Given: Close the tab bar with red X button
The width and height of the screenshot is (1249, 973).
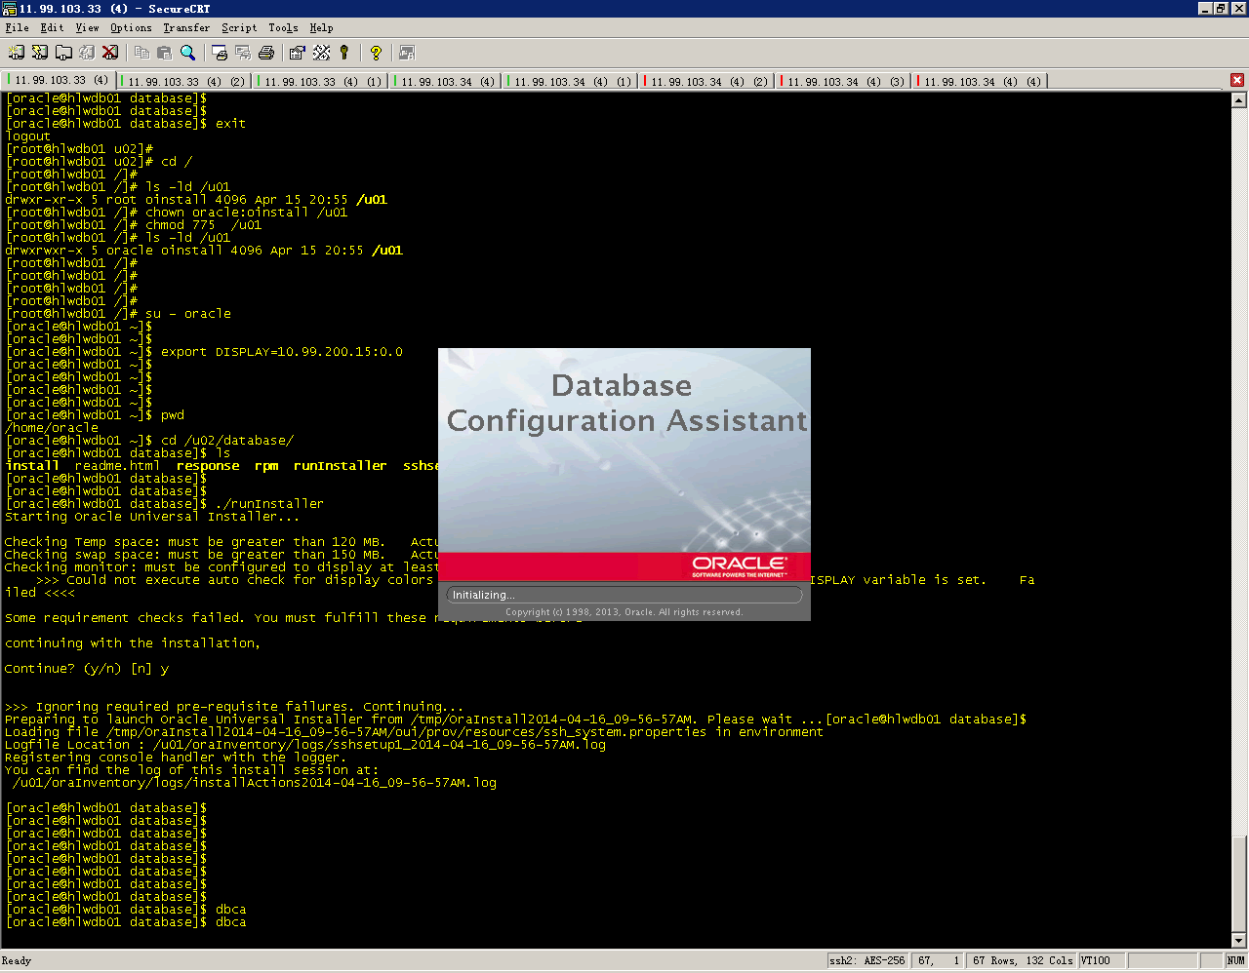Looking at the screenshot, I should click(x=1237, y=80).
